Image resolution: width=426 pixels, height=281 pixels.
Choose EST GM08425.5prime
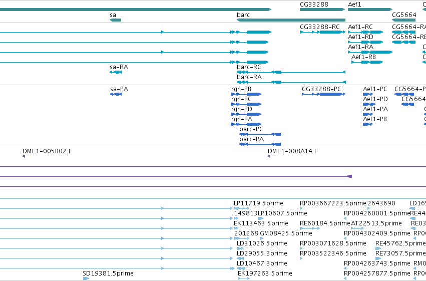[262, 238]
